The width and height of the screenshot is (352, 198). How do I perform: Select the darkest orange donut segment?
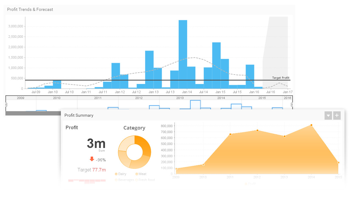click(144, 145)
